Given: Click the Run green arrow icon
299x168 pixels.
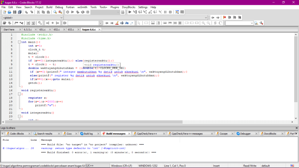Looking at the screenshot, I should click(x=72, y=12).
